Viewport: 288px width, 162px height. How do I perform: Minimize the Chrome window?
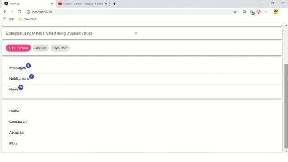262,3
